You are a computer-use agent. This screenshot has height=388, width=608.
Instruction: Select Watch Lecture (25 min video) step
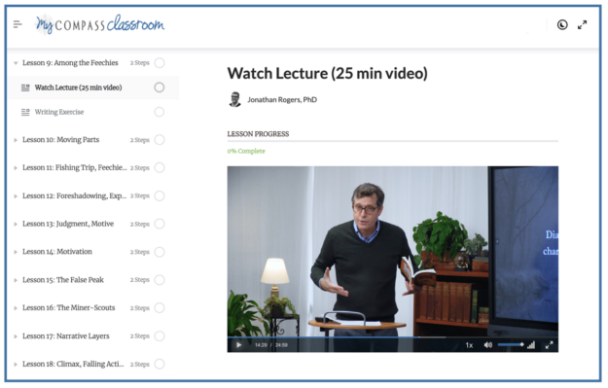click(x=78, y=88)
